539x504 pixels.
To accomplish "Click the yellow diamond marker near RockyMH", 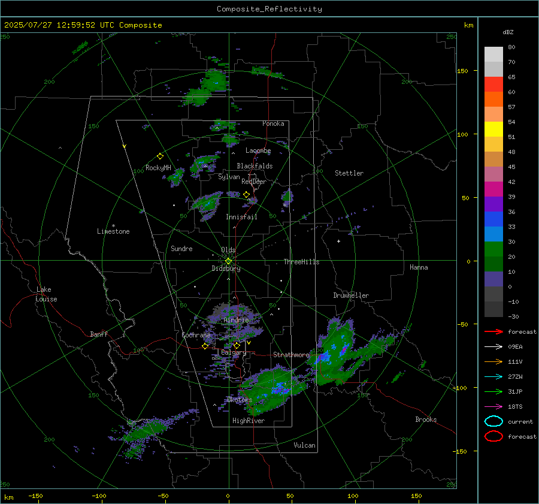I will coord(160,156).
